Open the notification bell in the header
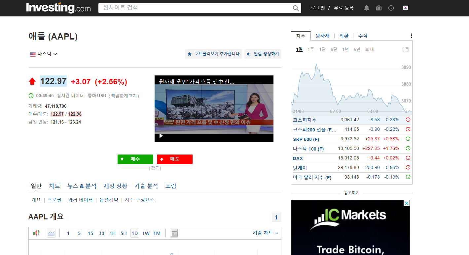The image size is (469, 255). click(x=367, y=8)
